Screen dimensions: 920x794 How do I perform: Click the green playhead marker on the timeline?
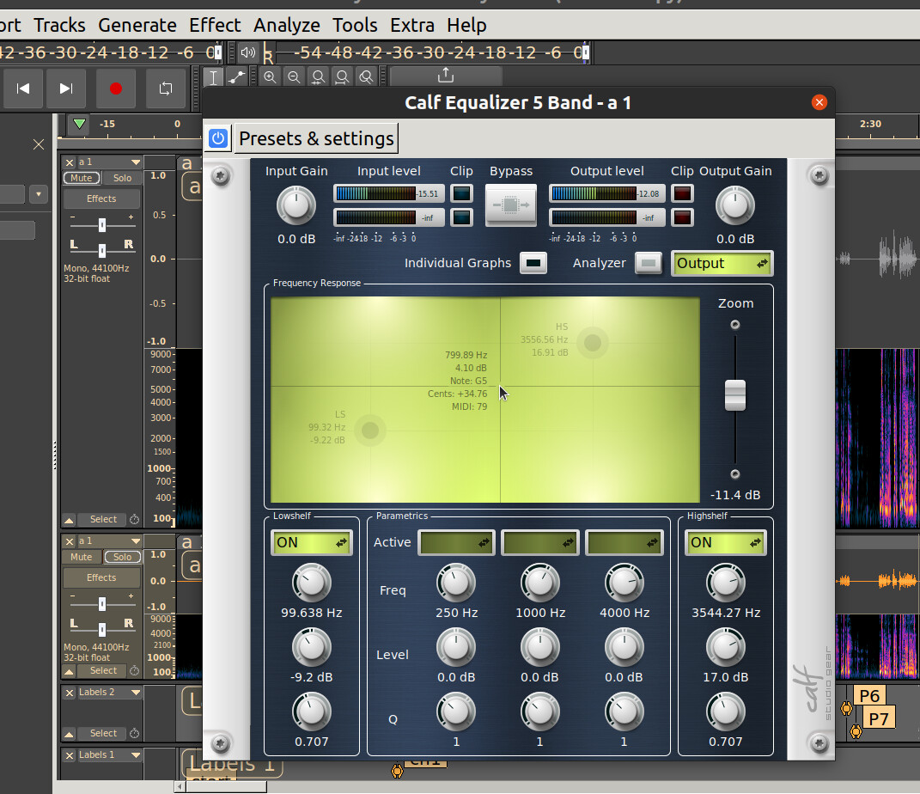tap(79, 124)
